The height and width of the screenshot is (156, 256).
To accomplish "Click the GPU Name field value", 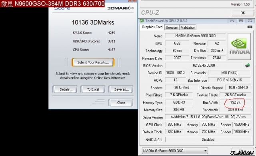I will (195, 36).
